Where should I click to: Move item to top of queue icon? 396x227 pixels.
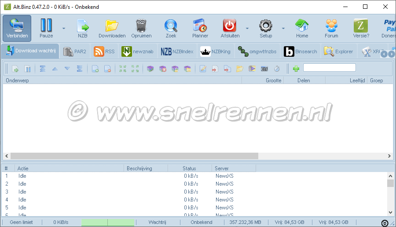[x=42, y=69]
